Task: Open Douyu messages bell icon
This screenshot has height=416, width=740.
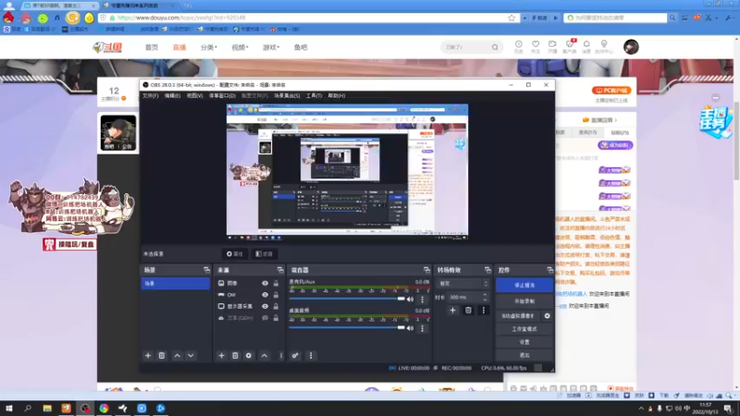Action: [x=586, y=46]
